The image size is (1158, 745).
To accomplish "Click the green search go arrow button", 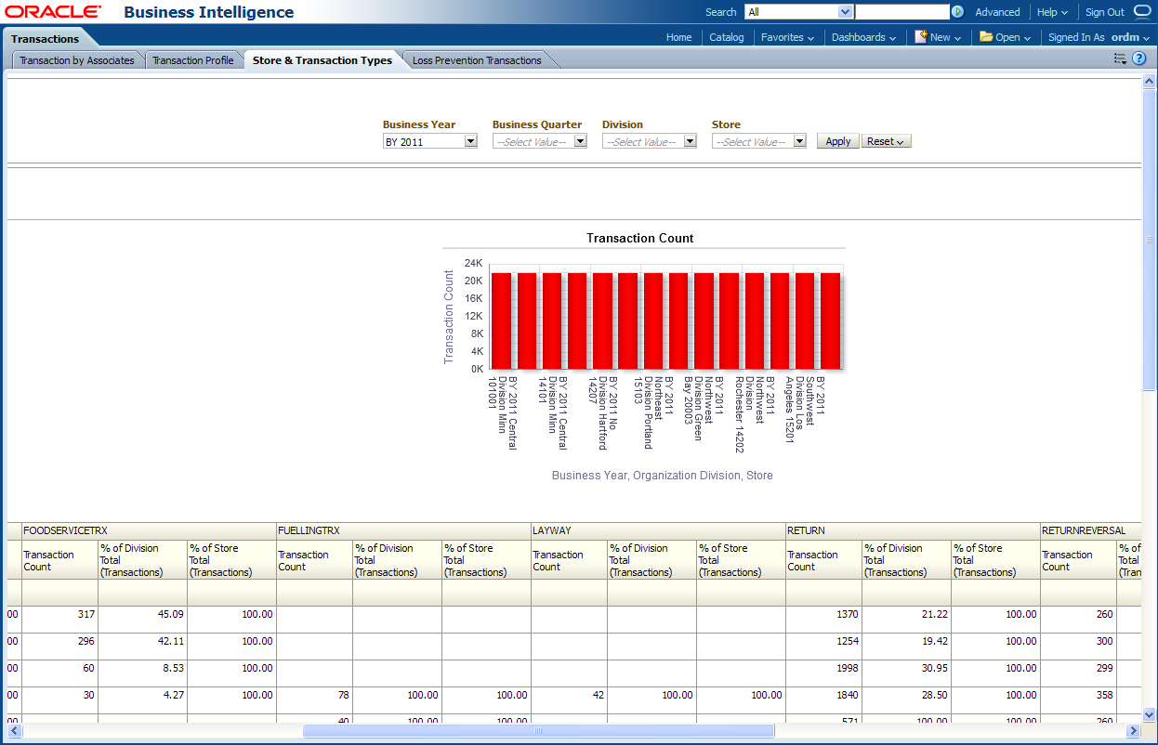I will (957, 12).
